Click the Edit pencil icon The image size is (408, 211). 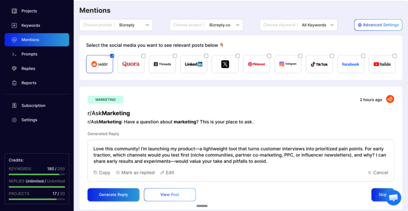pyautogui.click(x=162, y=173)
